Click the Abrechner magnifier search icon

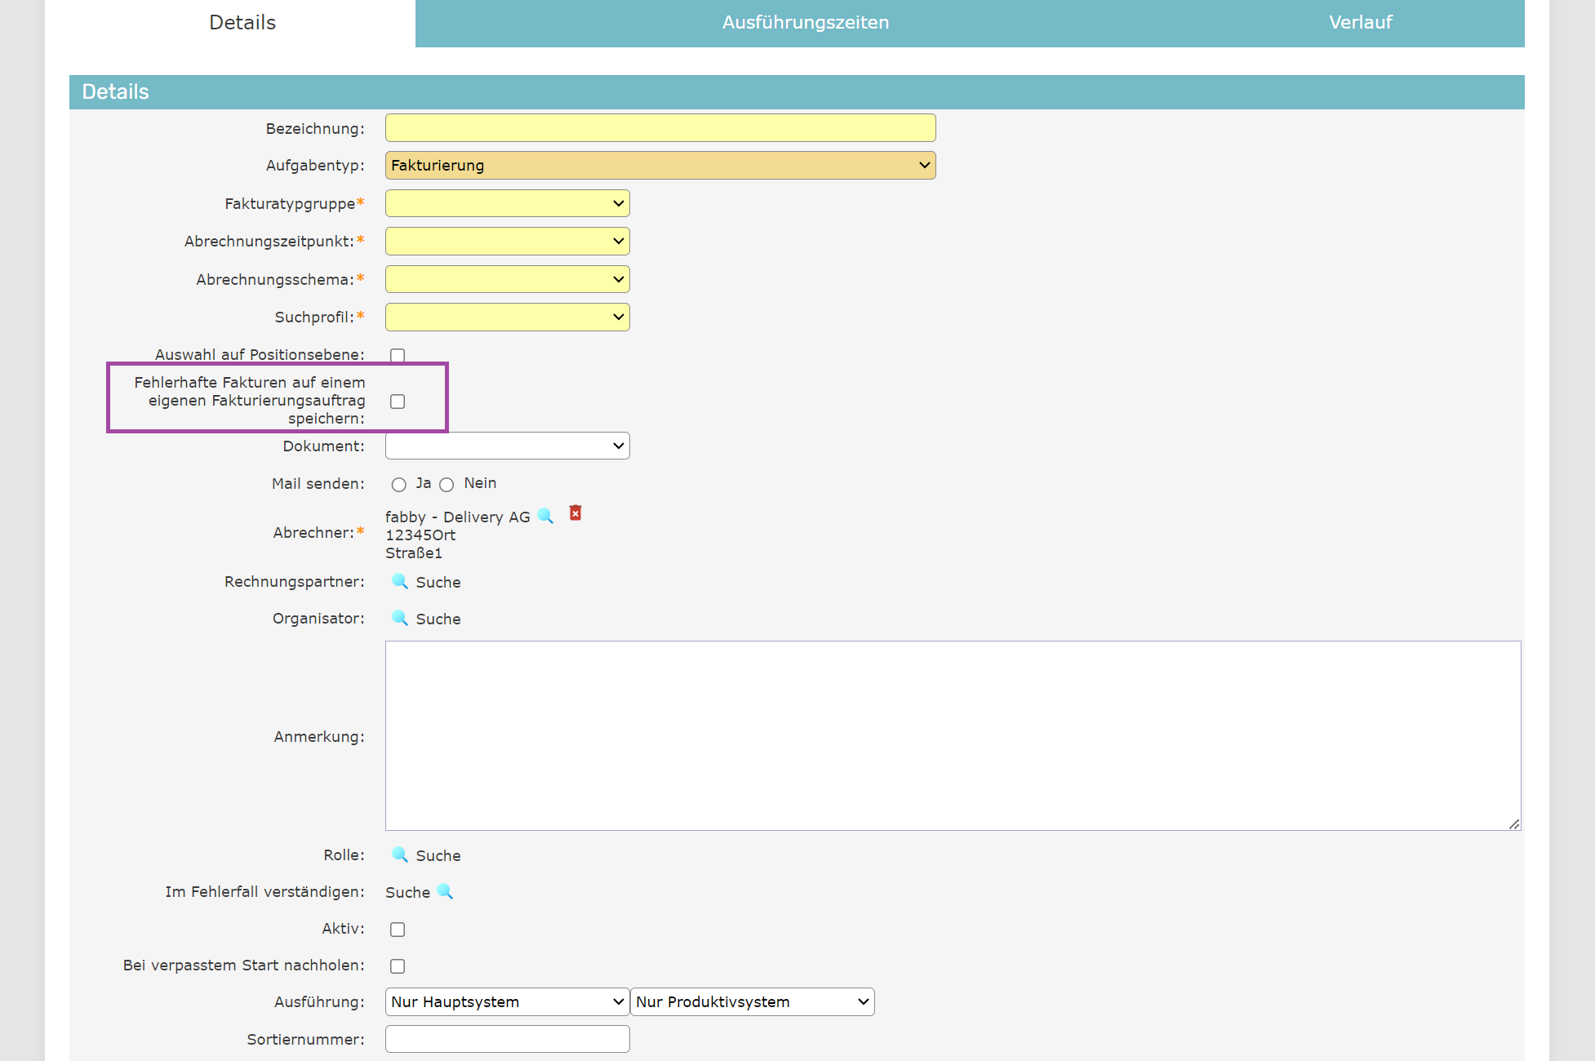click(545, 516)
